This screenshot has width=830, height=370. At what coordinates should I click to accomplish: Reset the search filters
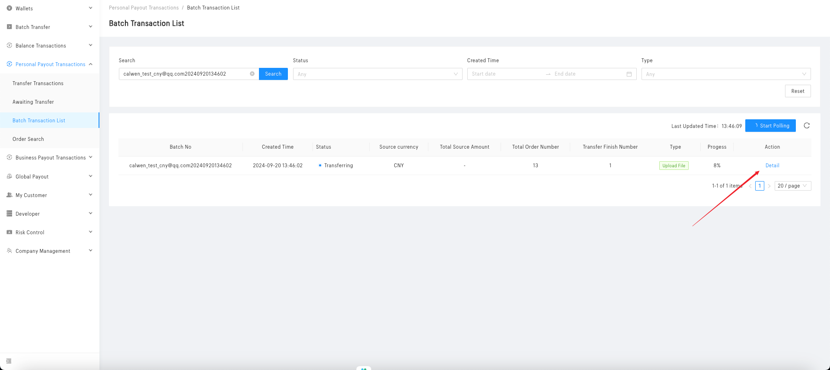[798, 91]
